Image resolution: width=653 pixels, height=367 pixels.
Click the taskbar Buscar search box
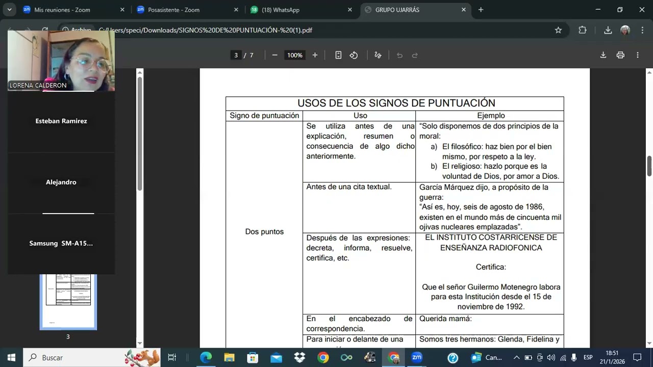coord(92,358)
